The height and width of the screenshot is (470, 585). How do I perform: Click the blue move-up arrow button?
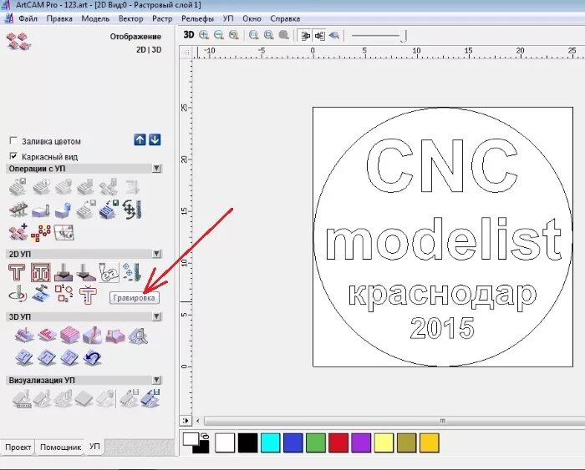(x=140, y=139)
